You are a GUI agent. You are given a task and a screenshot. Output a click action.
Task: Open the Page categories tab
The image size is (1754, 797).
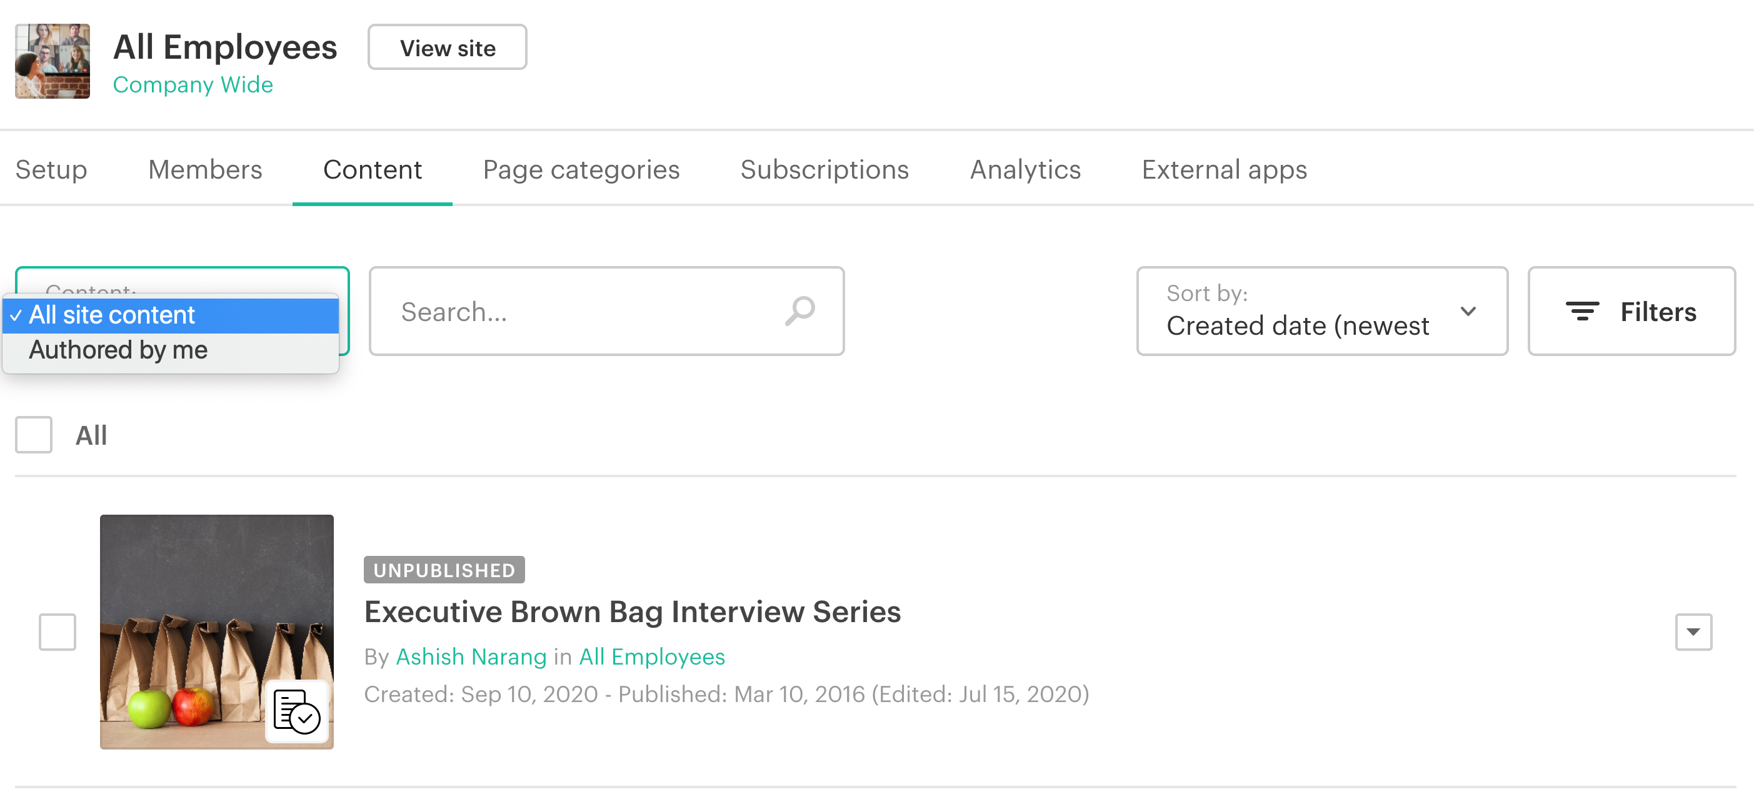pos(581,169)
